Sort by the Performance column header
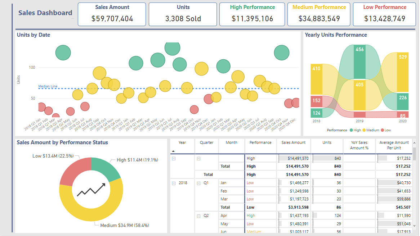Image resolution: width=420 pixels, height=236 pixels. (x=260, y=142)
